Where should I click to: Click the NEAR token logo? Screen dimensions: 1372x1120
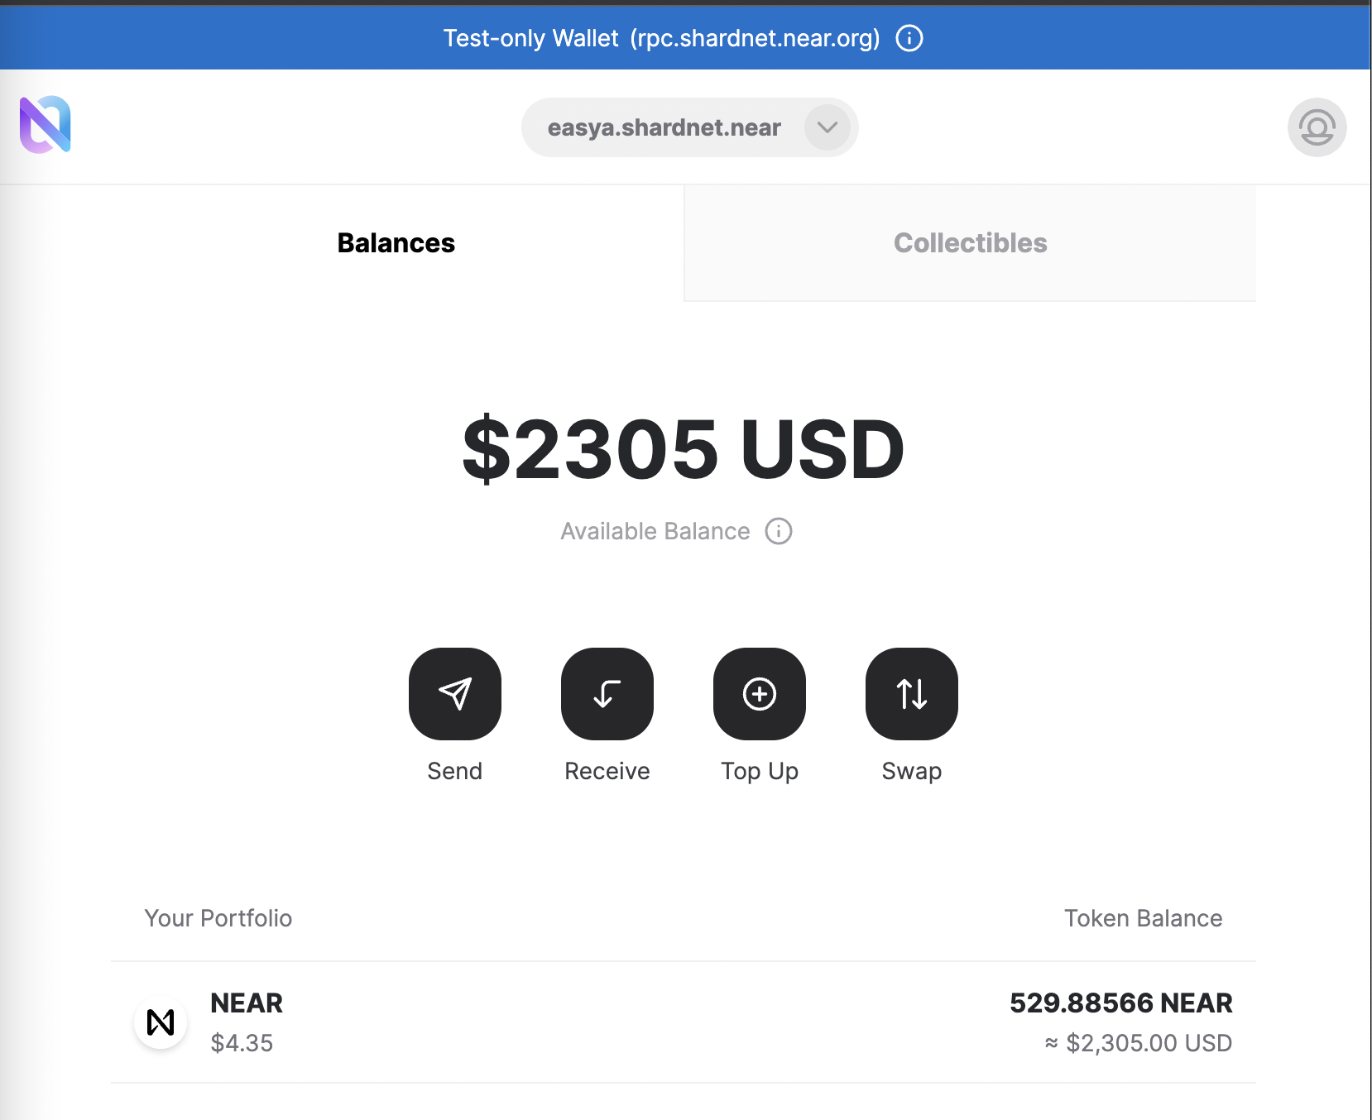point(161,1022)
